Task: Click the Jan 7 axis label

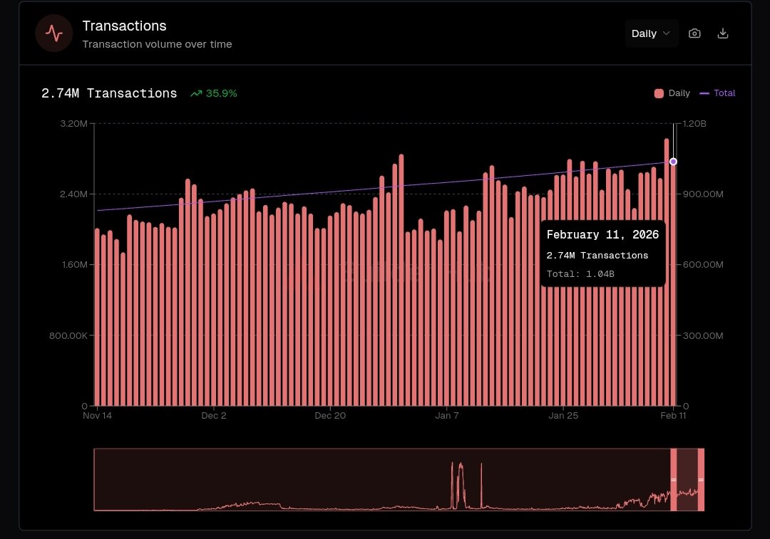Action: pos(447,415)
